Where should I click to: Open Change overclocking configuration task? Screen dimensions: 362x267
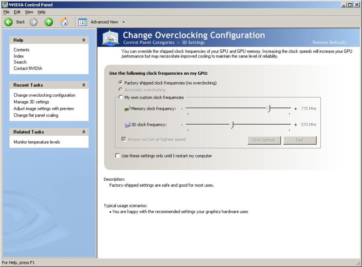pyautogui.click(x=45, y=95)
